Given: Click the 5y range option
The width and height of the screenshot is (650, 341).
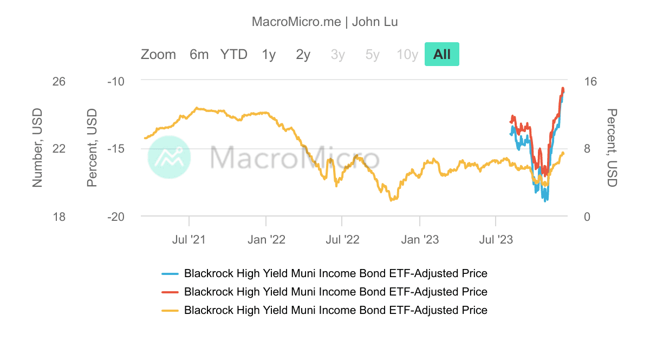Looking at the screenshot, I should coord(372,54).
